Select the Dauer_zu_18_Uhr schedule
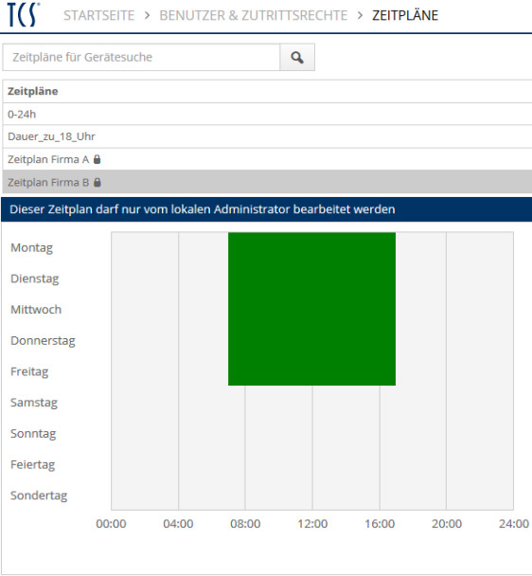The height and width of the screenshot is (576, 532). click(x=267, y=136)
